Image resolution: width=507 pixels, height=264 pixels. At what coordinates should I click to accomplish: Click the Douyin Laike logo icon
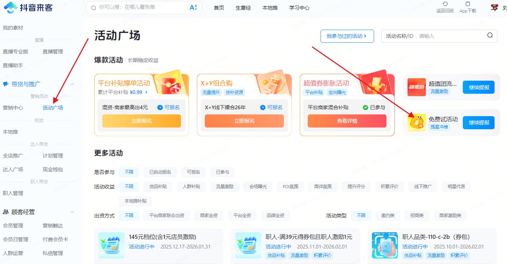[x=10, y=7]
